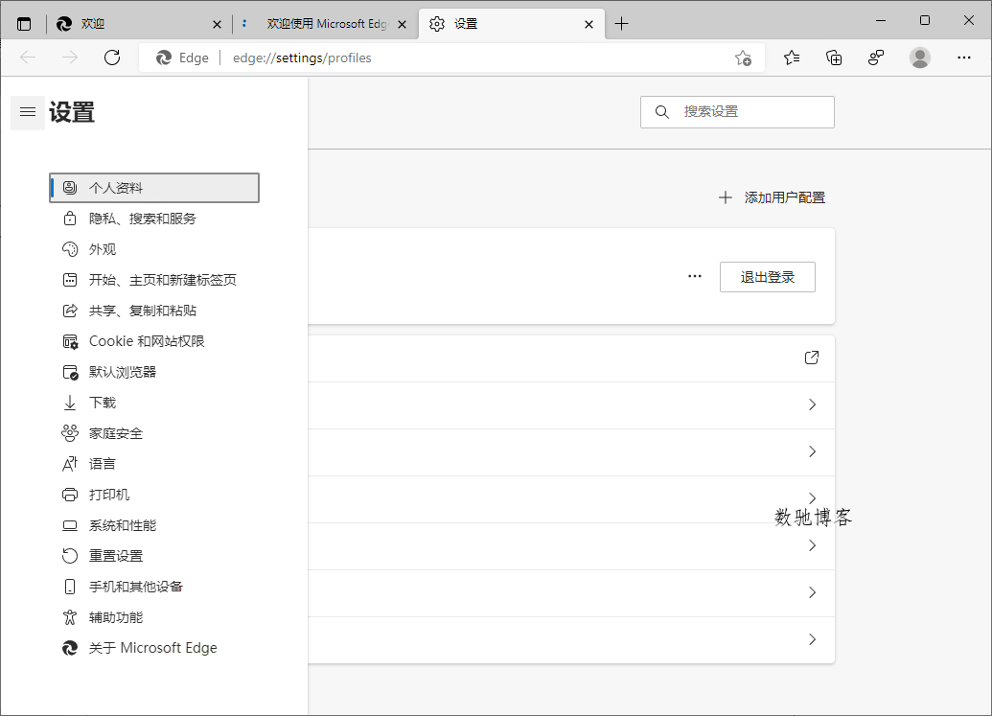
Task: Open 外观 settings
Action: coord(154,249)
